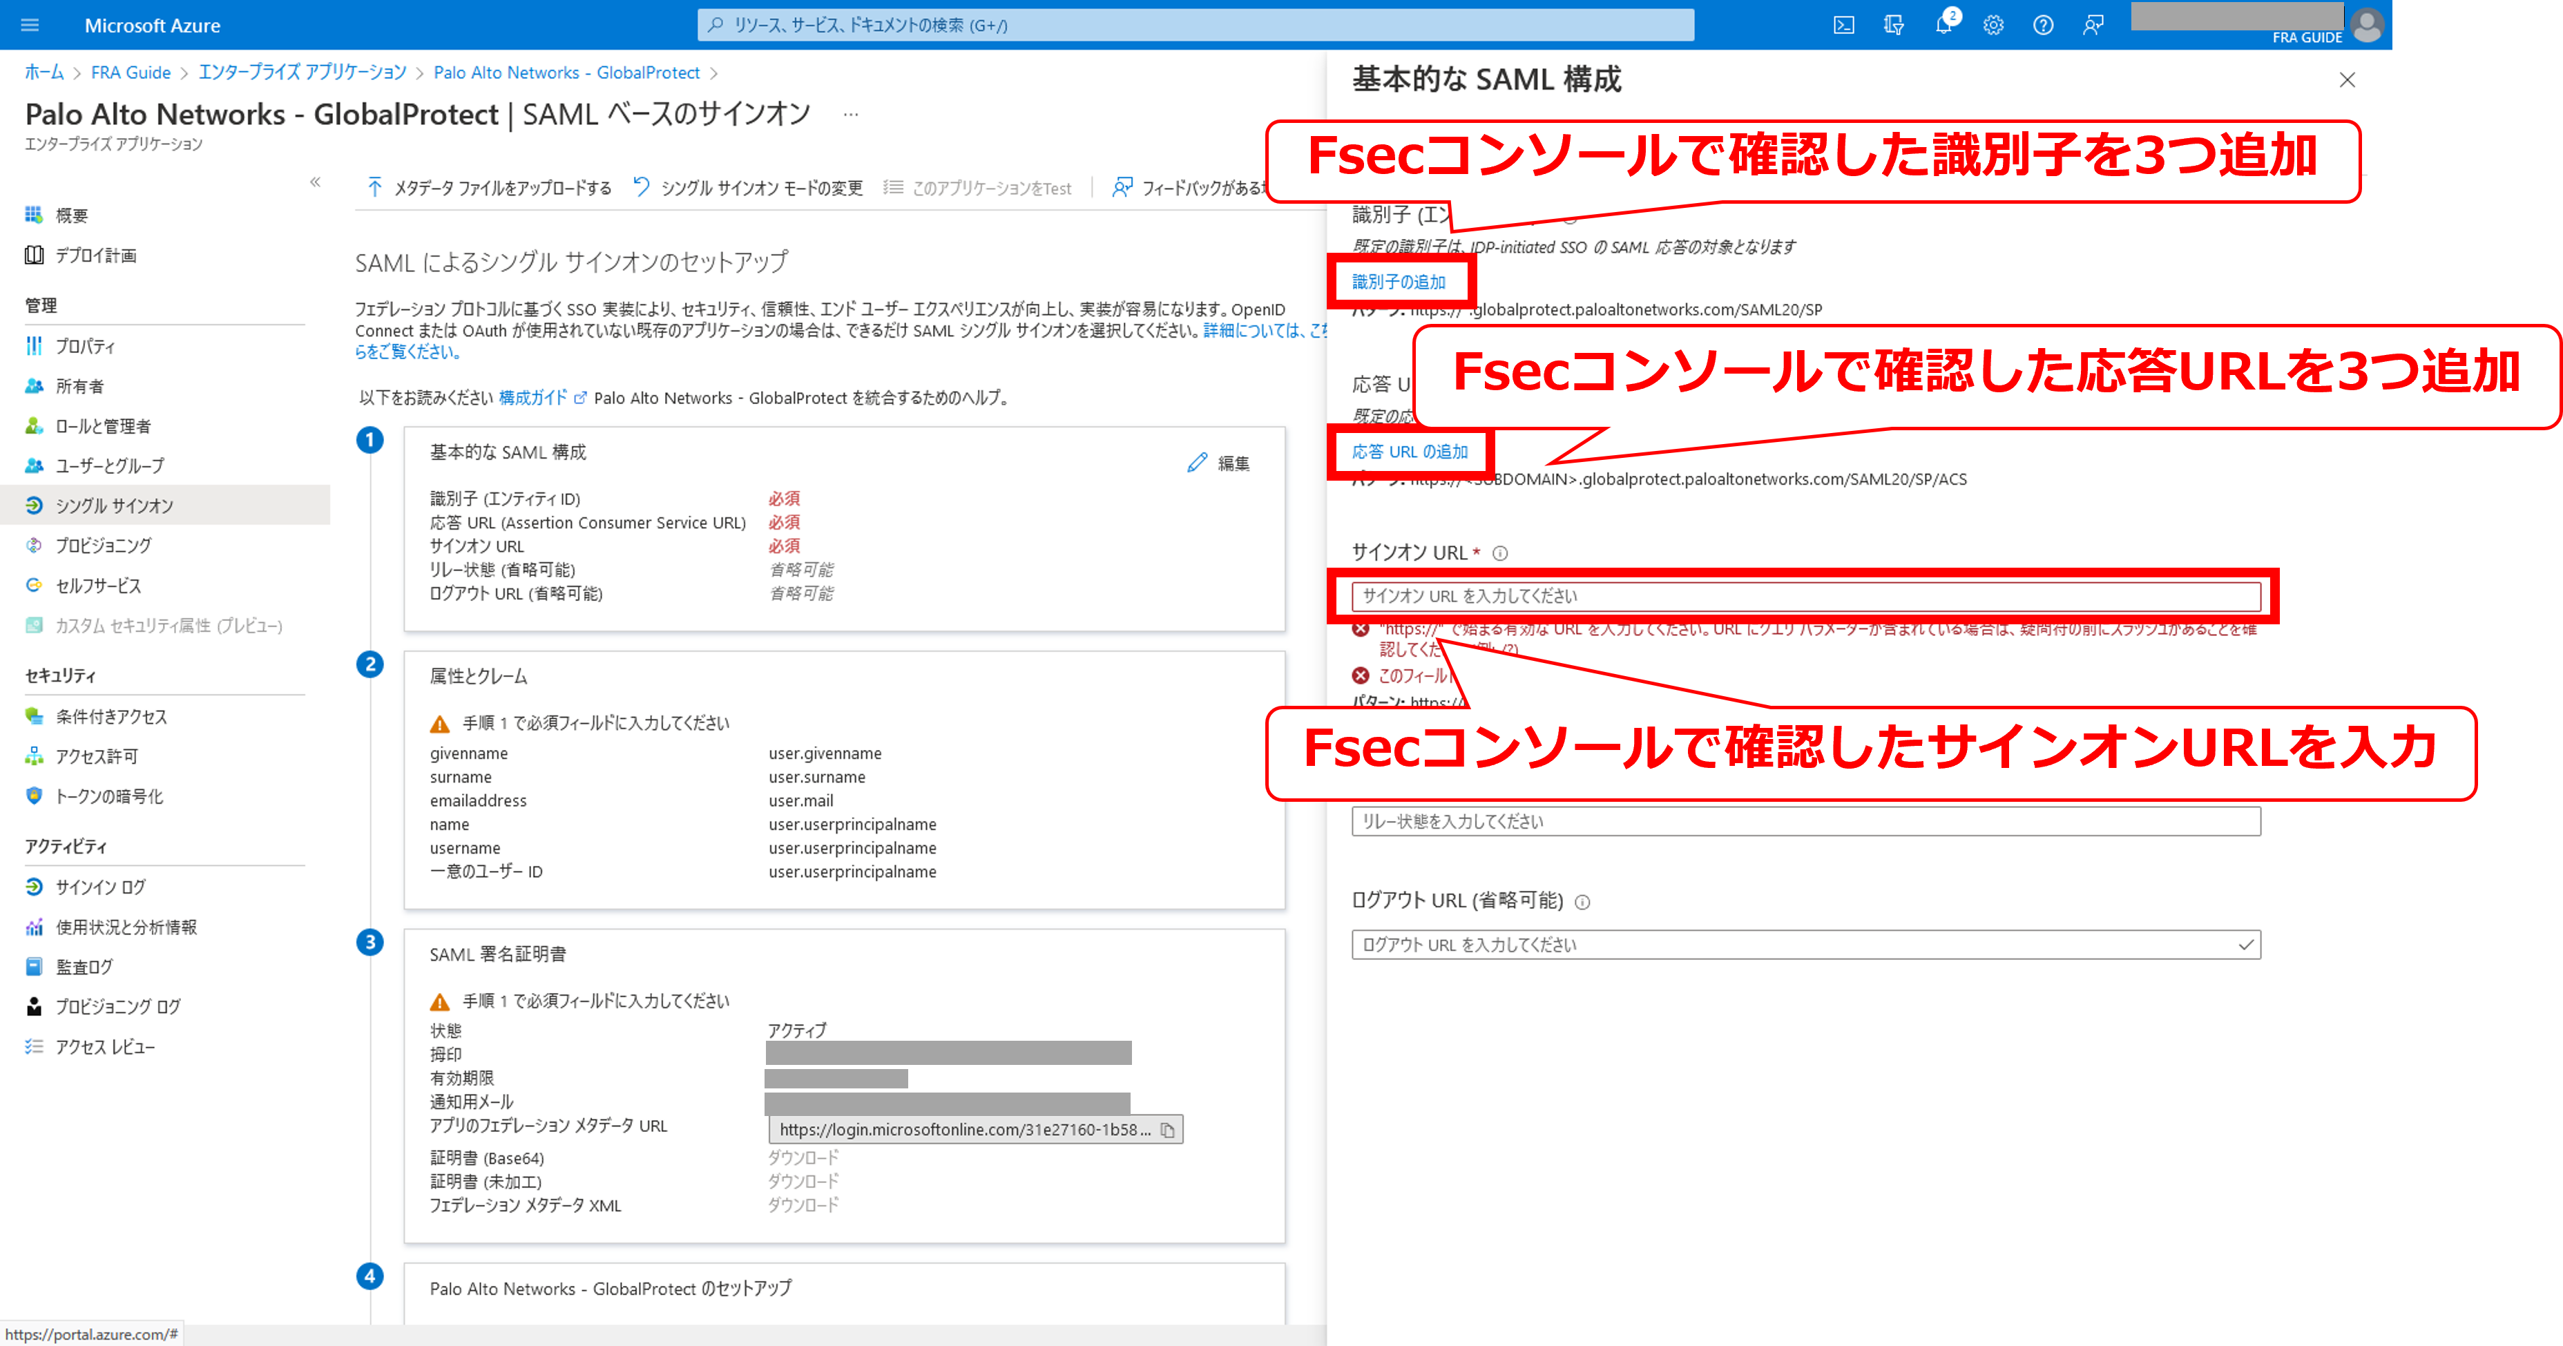Select シングル サインオン in sidebar
The image size is (2563, 1346).
point(113,506)
